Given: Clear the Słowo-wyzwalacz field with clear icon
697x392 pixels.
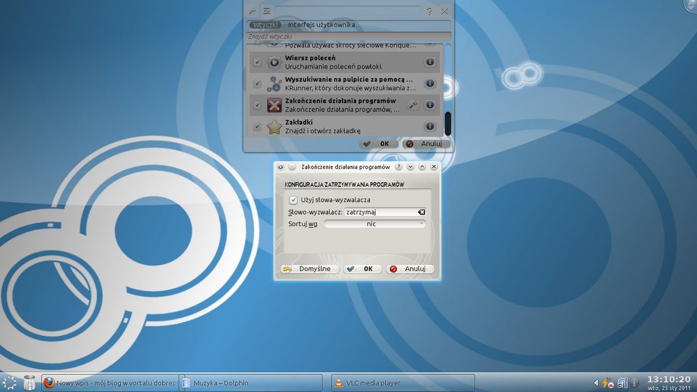Looking at the screenshot, I should pos(421,212).
